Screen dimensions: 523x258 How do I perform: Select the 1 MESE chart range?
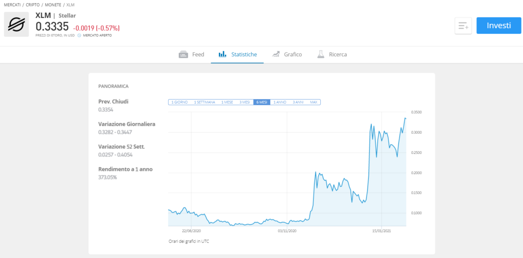coord(227,102)
